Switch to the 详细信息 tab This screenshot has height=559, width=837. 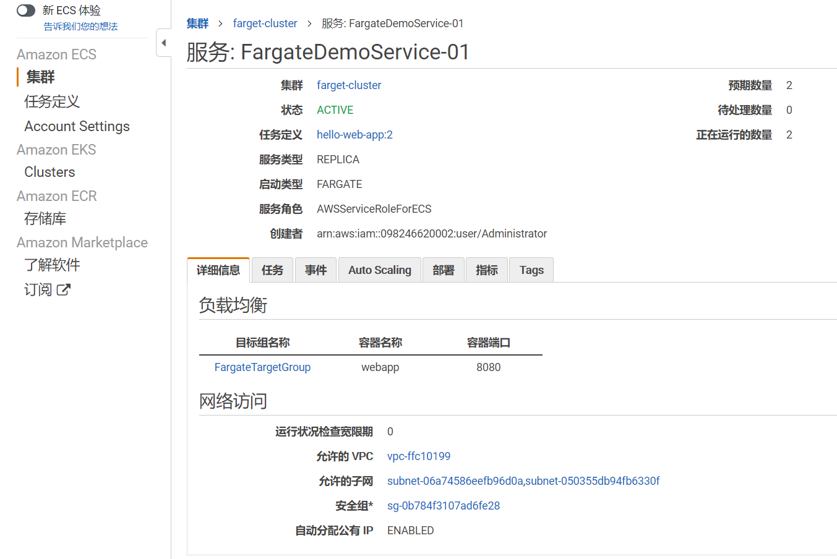click(x=218, y=270)
